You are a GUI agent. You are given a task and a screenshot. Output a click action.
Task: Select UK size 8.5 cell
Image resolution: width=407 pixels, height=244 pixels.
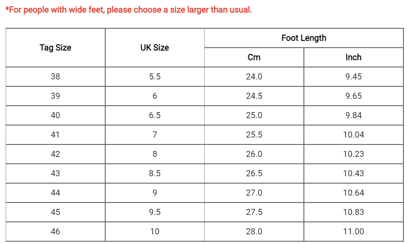[x=155, y=173]
